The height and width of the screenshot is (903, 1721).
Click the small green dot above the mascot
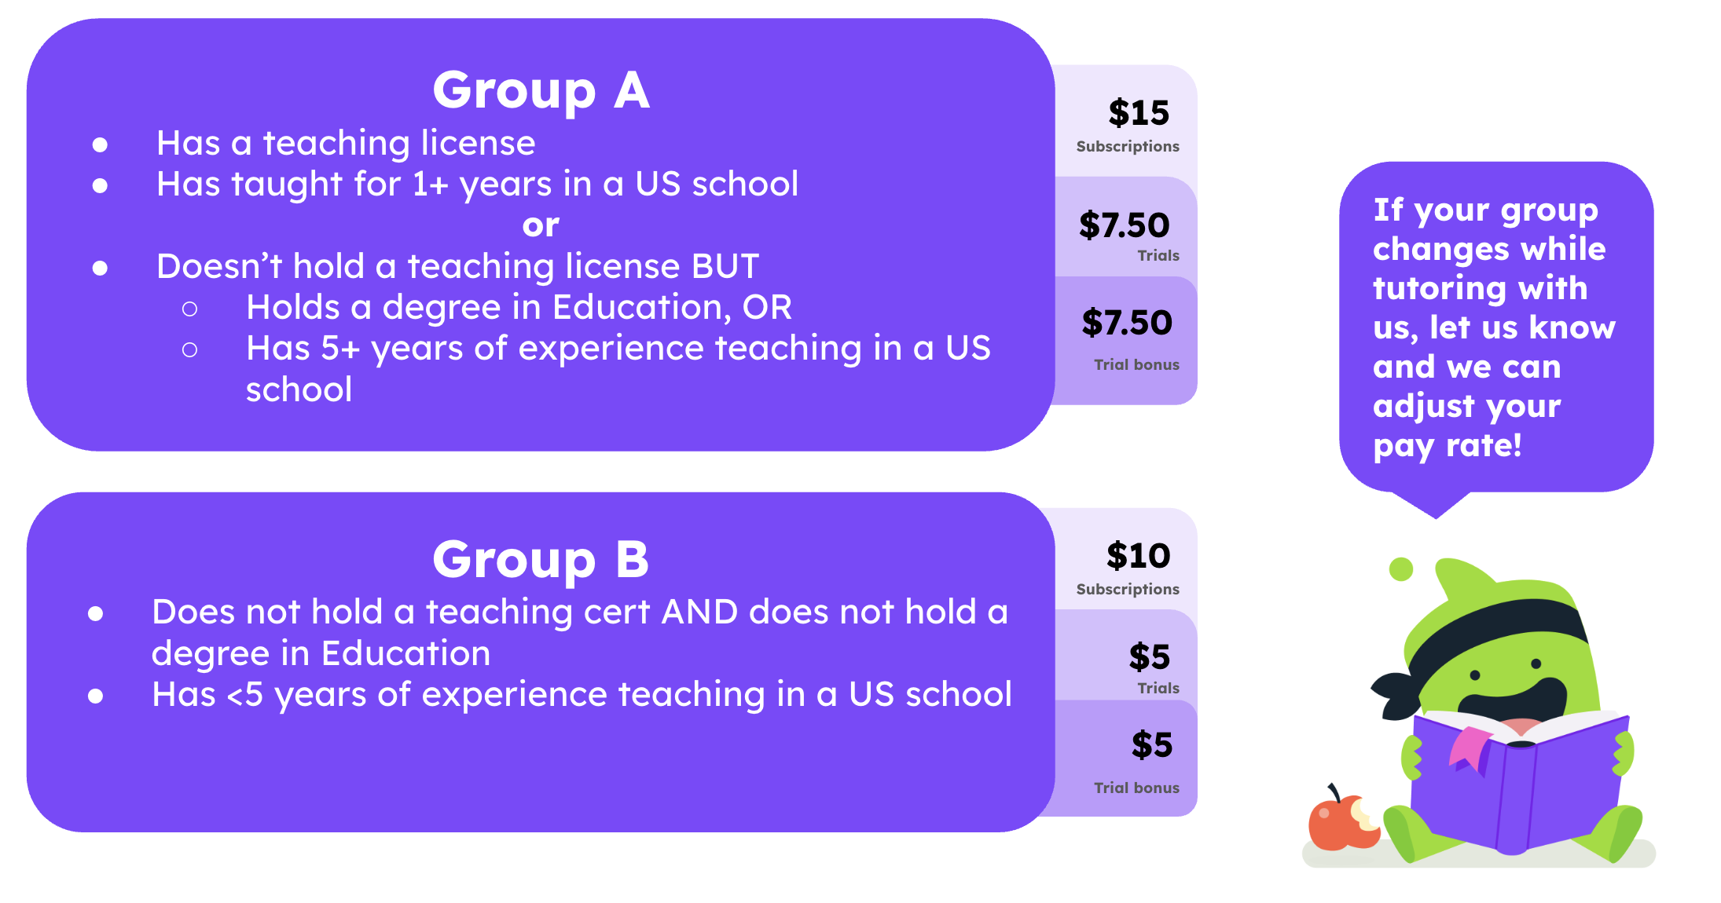pos(1401,568)
